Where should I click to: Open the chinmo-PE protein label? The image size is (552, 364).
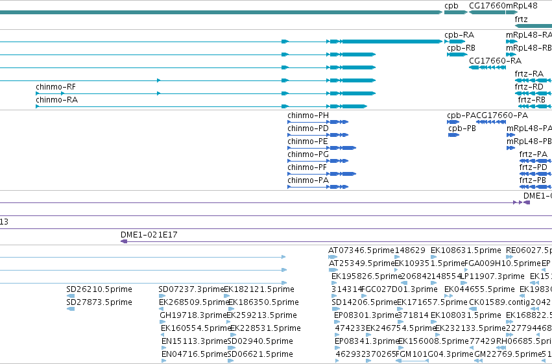307,141
